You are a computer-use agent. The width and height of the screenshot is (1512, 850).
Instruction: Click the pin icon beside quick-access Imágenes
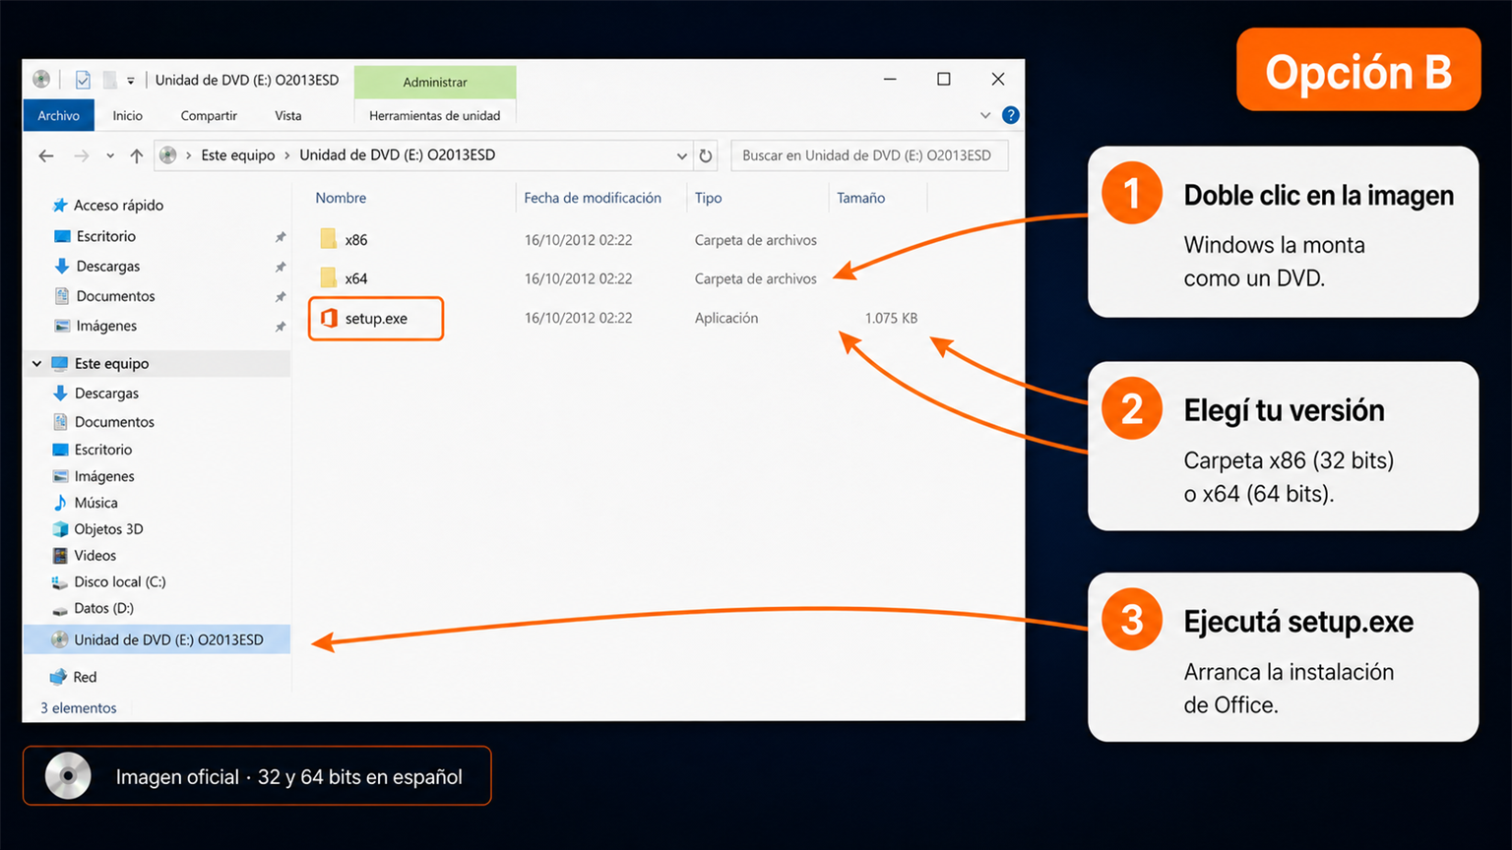[281, 327]
